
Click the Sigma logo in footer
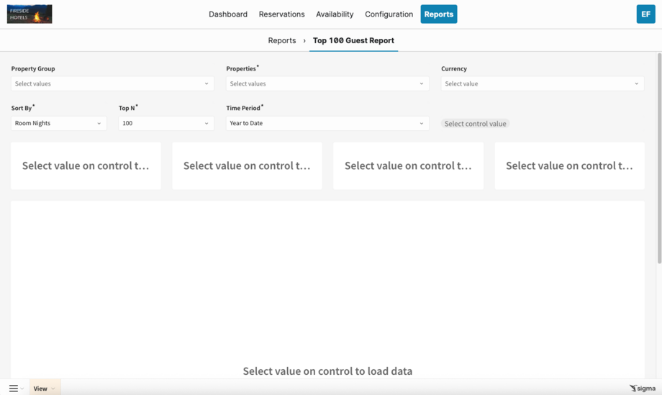[x=643, y=389]
